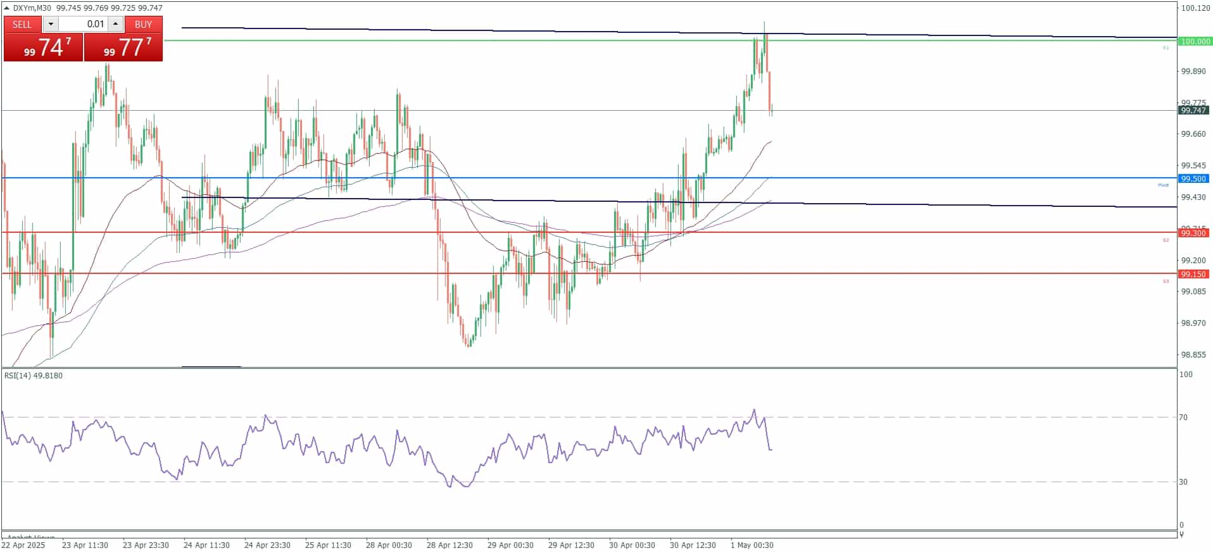Click the 28 Apr 00:30 time label
Viewport: 1213px width, 553px height.
point(389,545)
